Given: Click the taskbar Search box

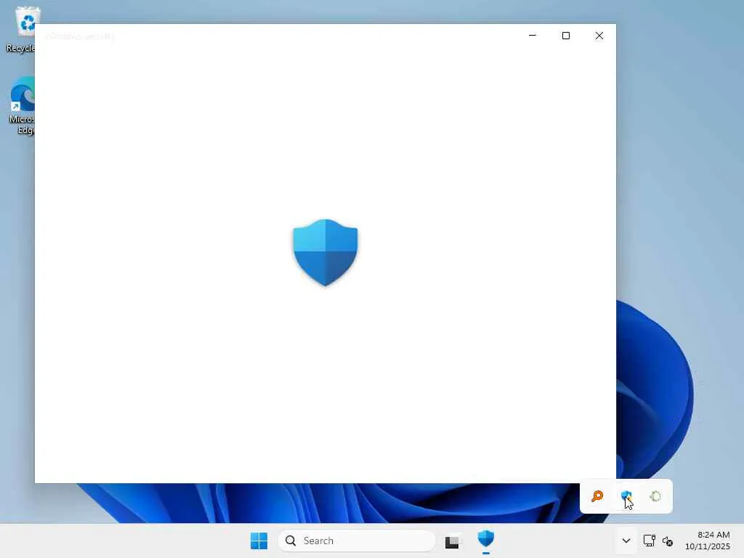Looking at the screenshot, I should coord(357,541).
